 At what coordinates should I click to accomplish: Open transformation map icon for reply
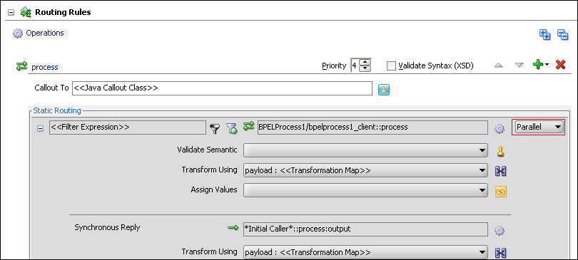[x=501, y=253]
